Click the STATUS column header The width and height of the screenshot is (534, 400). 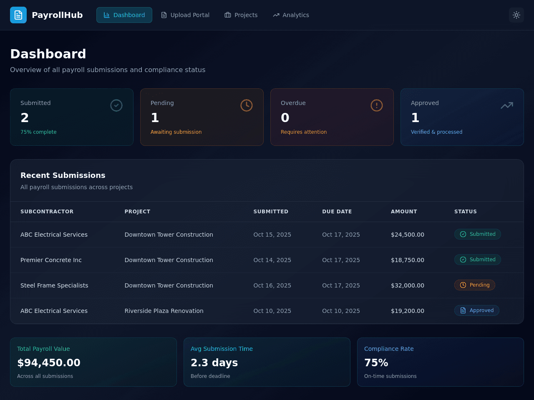(x=466, y=212)
